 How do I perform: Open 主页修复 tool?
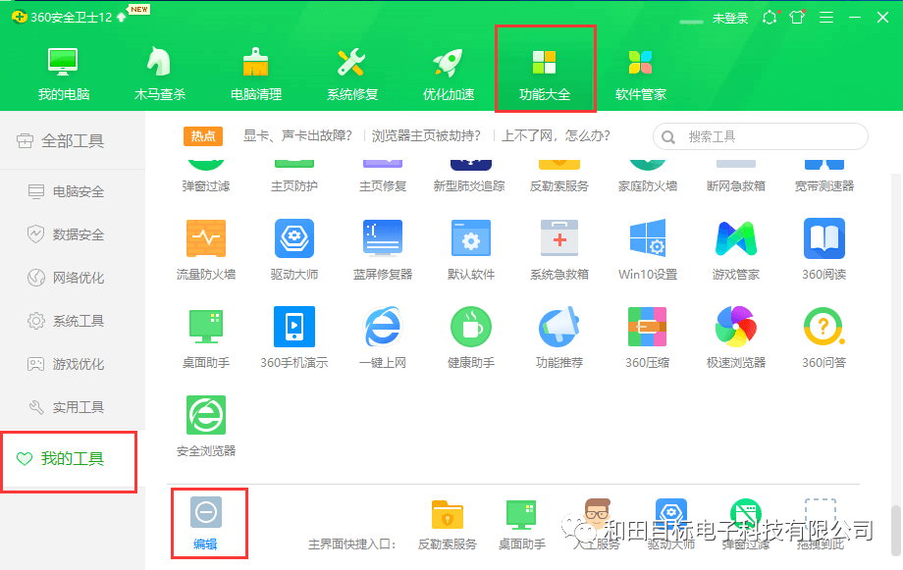coord(383,178)
